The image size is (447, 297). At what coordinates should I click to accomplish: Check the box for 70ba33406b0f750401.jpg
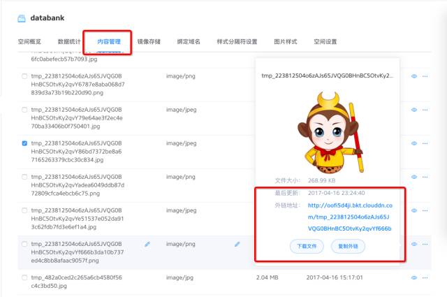(x=24, y=110)
